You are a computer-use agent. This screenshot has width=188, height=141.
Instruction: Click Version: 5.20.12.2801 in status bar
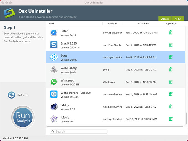(x=15, y=138)
